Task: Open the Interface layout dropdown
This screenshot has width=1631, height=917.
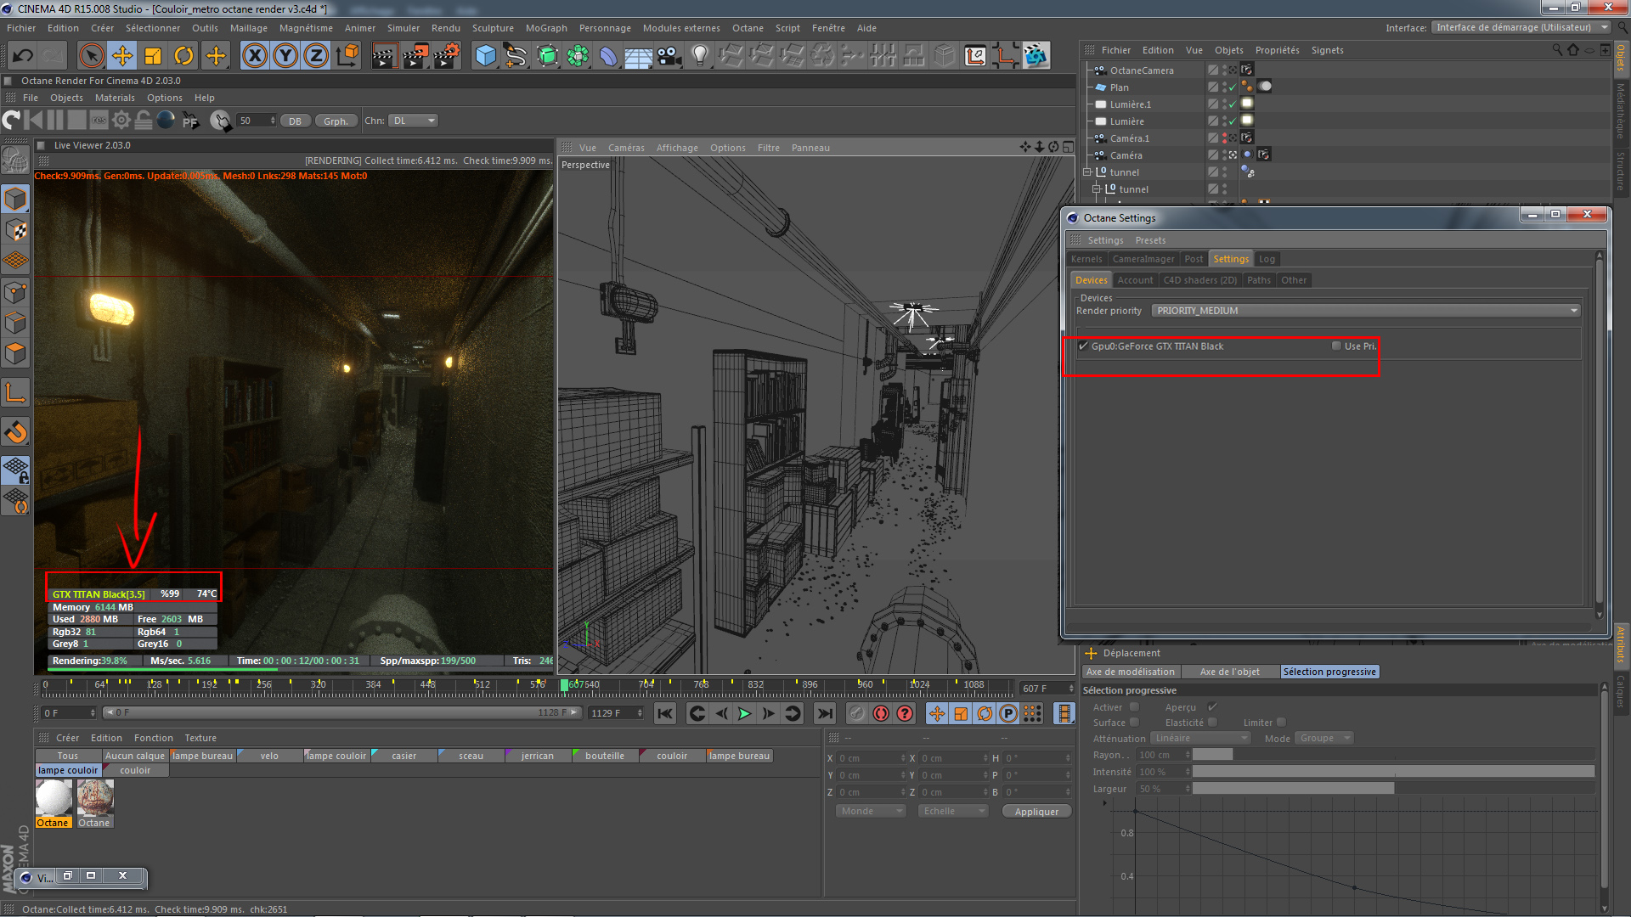Action: 1521,27
